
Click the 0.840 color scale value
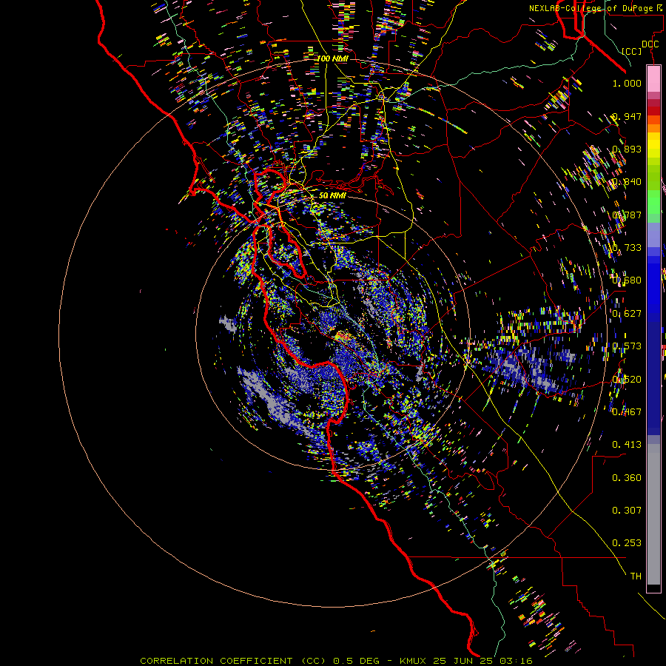click(627, 182)
